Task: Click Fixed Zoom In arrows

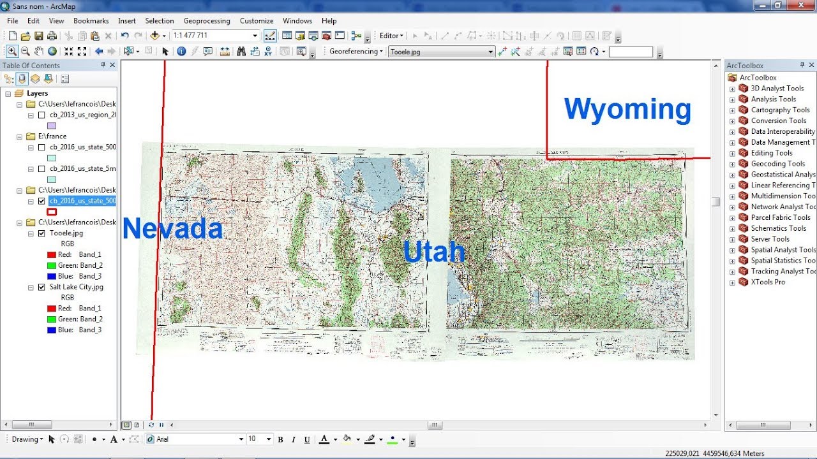Action: (x=68, y=51)
